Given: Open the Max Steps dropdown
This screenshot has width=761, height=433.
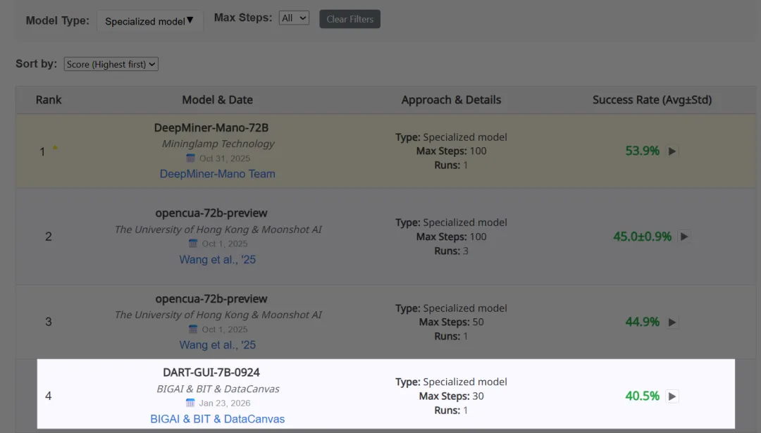Looking at the screenshot, I should pyautogui.click(x=294, y=18).
